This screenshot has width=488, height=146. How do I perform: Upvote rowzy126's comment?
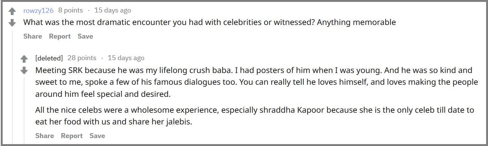[12, 11]
